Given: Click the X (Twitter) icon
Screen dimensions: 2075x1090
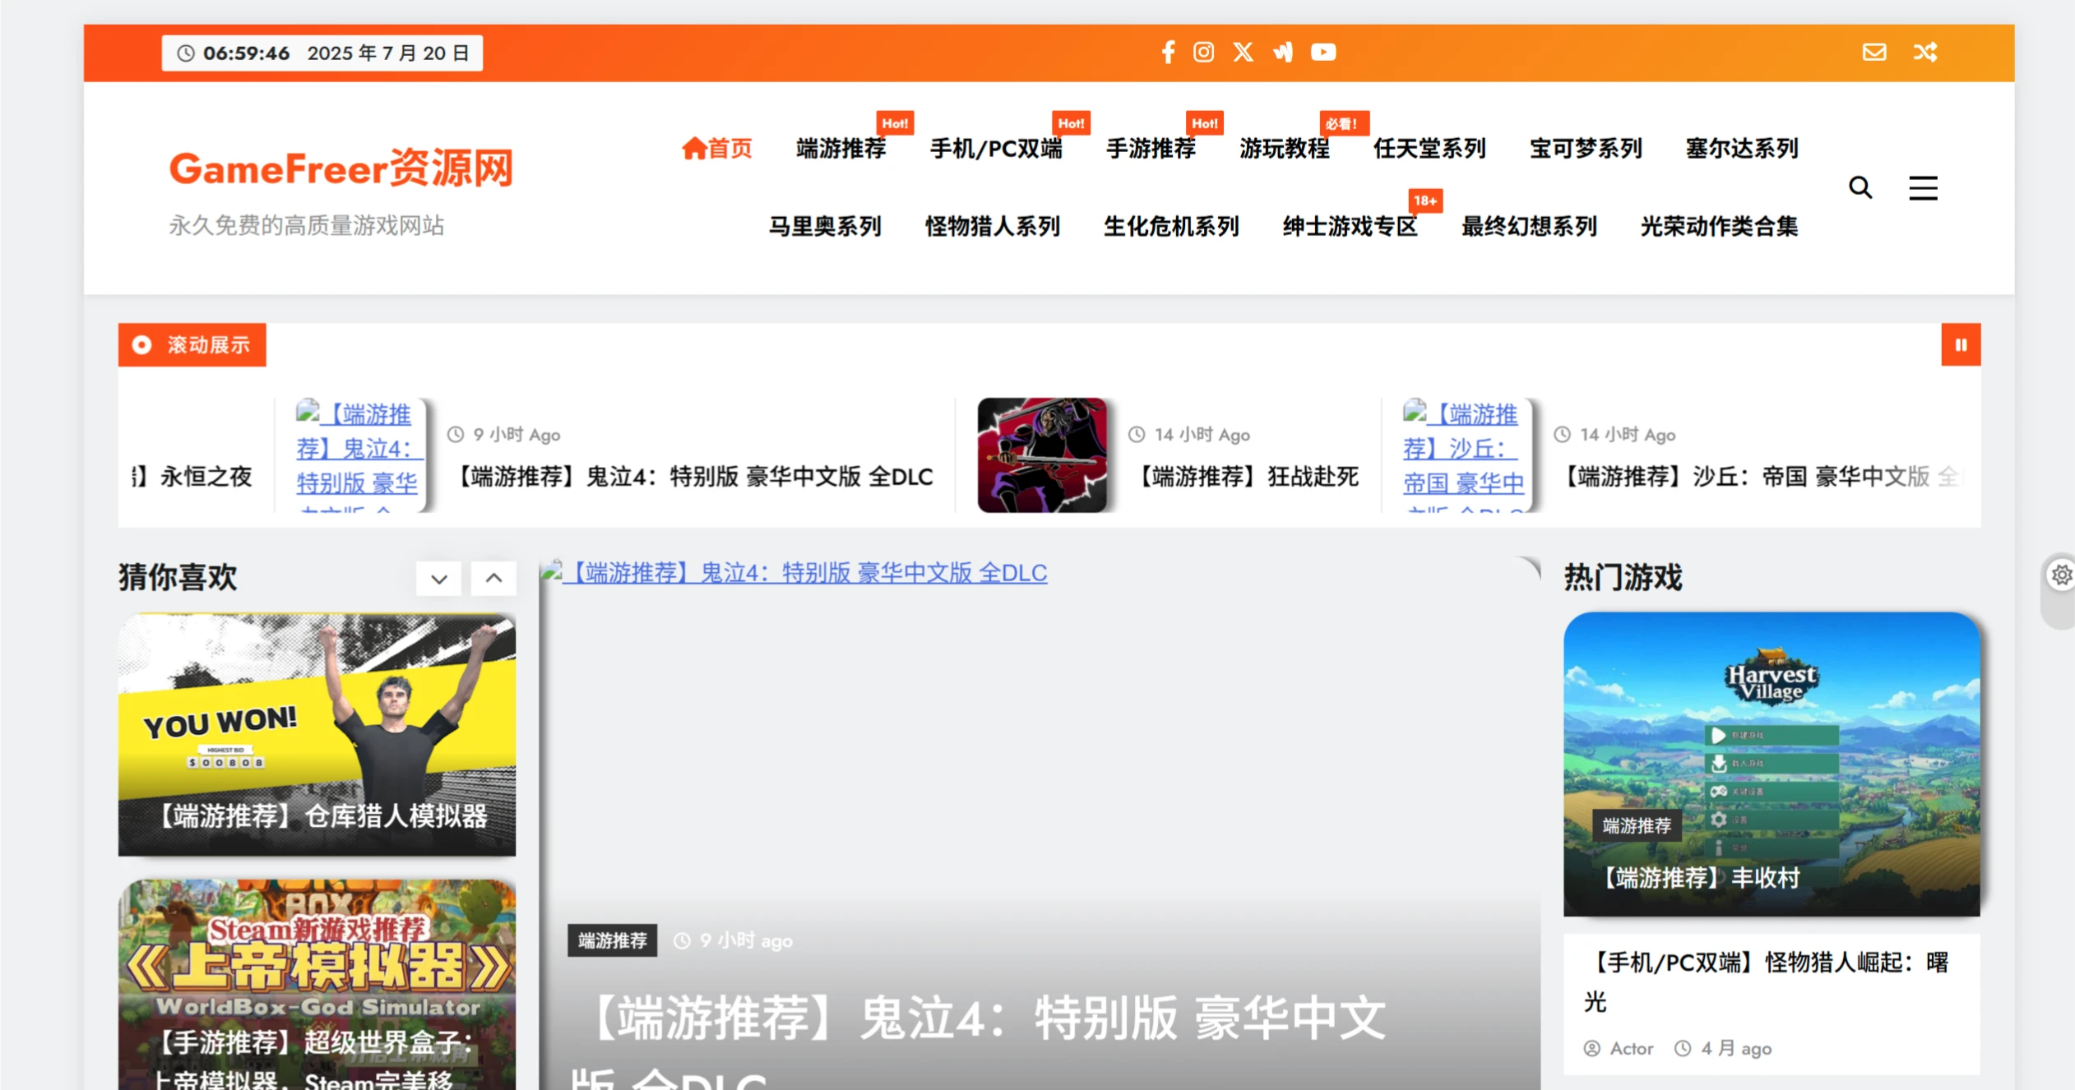Looking at the screenshot, I should 1242,52.
